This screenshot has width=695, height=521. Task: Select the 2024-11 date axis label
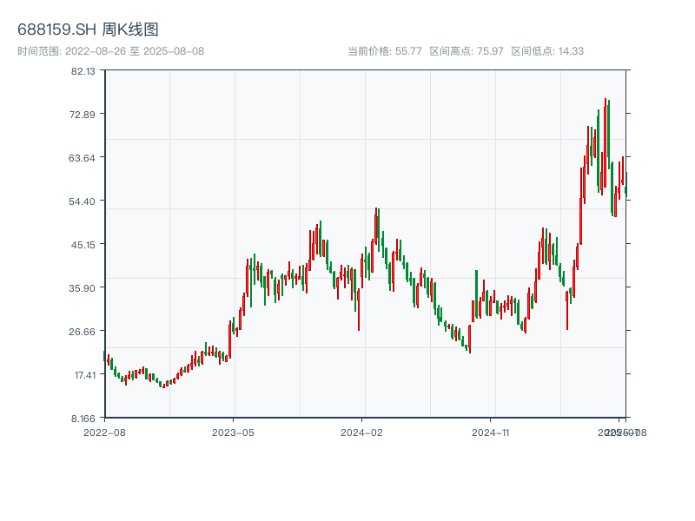[492, 432]
